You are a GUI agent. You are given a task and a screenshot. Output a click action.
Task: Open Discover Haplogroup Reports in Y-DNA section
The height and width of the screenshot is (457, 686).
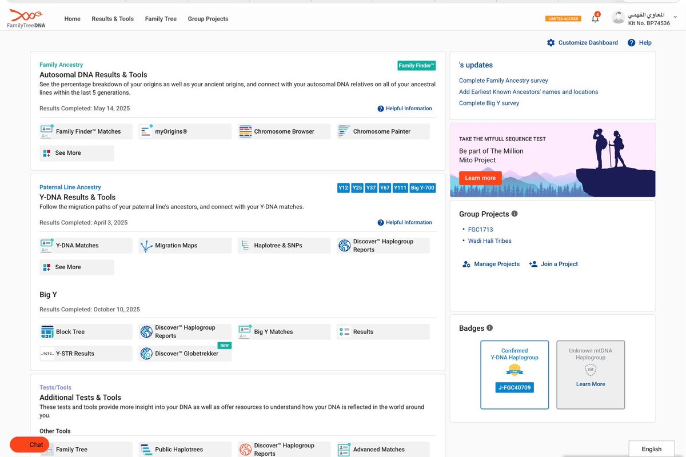[383, 246]
